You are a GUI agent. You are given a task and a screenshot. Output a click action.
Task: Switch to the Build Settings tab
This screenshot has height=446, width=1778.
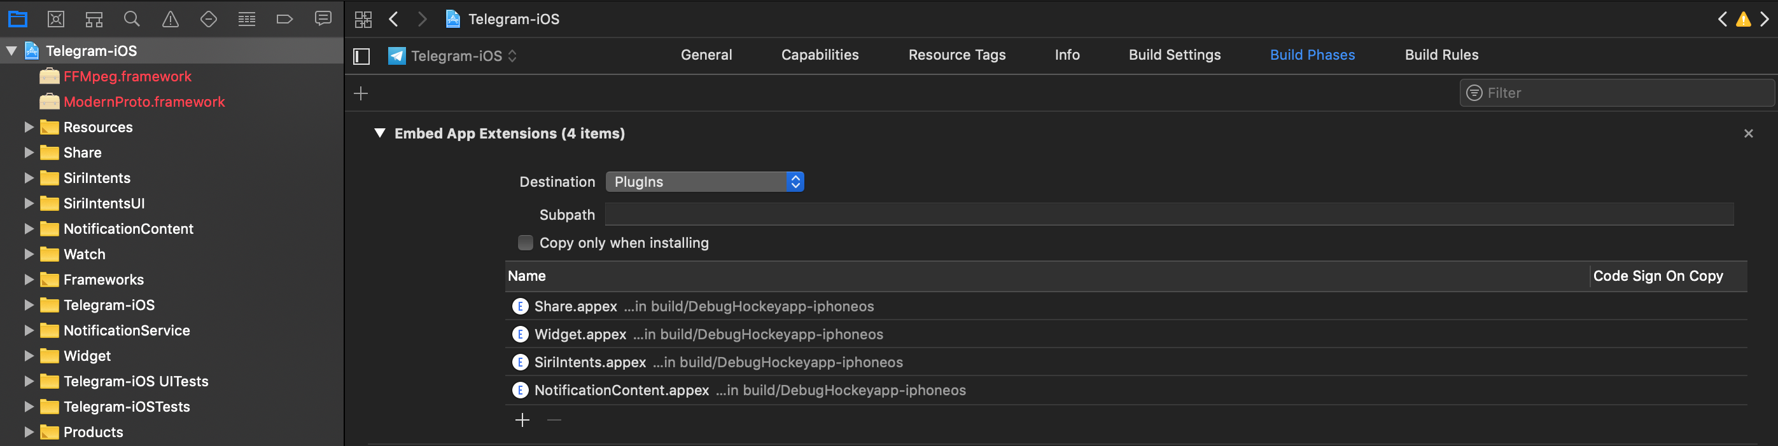point(1174,55)
